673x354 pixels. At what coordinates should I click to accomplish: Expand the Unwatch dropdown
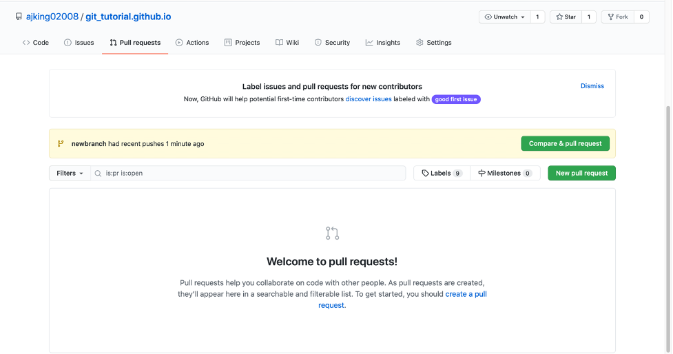coord(504,17)
